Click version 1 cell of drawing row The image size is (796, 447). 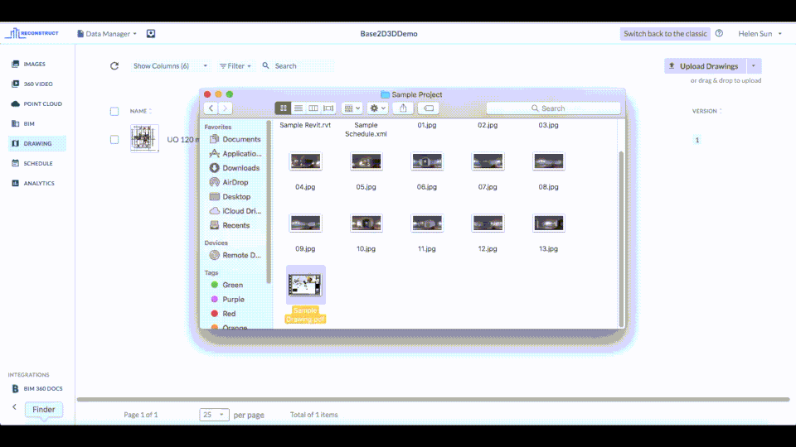[697, 140]
